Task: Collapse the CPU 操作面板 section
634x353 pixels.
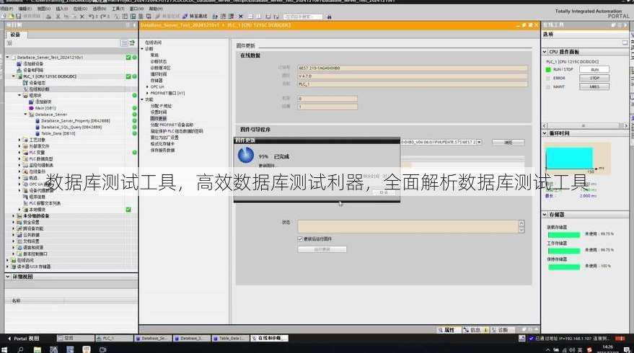Action: click(x=545, y=52)
